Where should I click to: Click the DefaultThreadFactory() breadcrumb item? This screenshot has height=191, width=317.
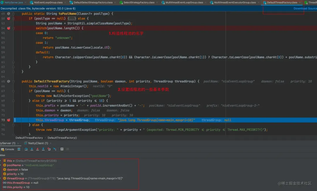tap(62, 138)
